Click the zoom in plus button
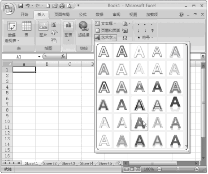This screenshot has height=174, width=208. tap(197, 170)
